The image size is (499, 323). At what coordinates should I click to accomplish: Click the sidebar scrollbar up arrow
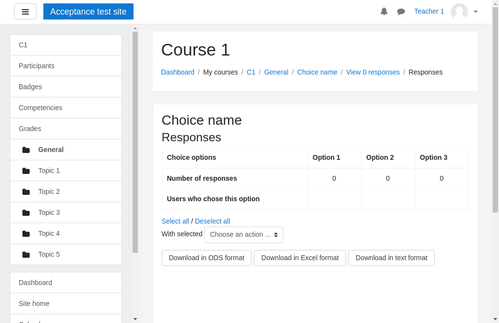(x=135, y=28)
